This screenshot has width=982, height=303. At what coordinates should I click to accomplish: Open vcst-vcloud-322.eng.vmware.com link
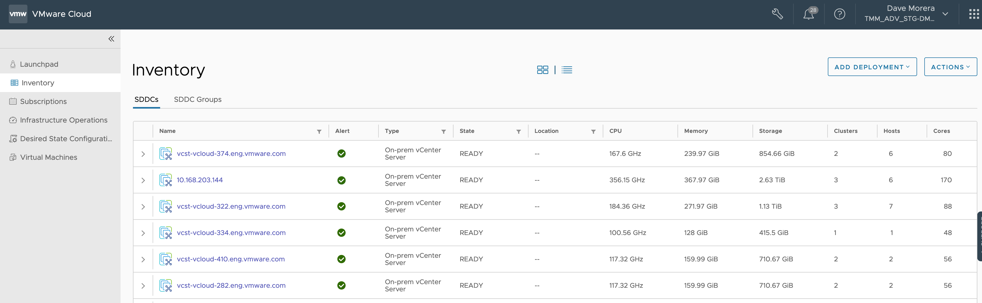point(231,206)
